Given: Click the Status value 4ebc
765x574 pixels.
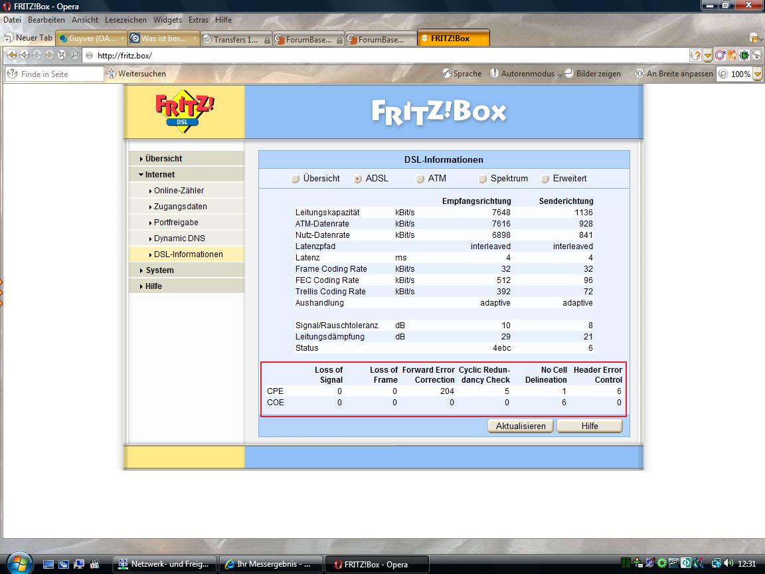Looking at the screenshot, I should coord(501,349).
